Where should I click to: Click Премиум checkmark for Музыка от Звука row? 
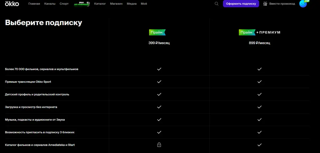(x=259, y=120)
